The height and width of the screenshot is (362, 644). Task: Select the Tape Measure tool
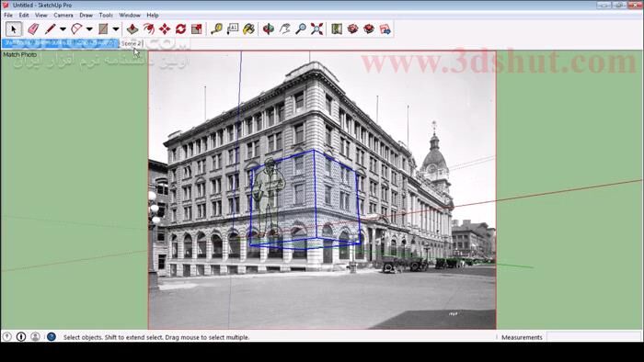pyautogui.click(x=216, y=29)
